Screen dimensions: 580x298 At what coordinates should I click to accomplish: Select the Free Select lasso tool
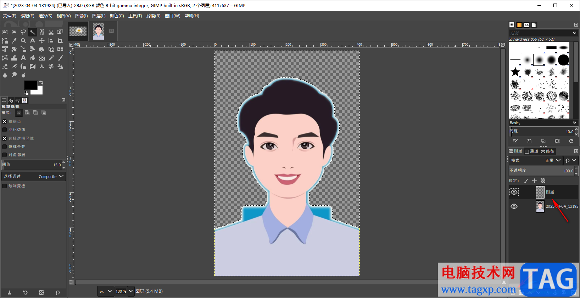point(23,32)
